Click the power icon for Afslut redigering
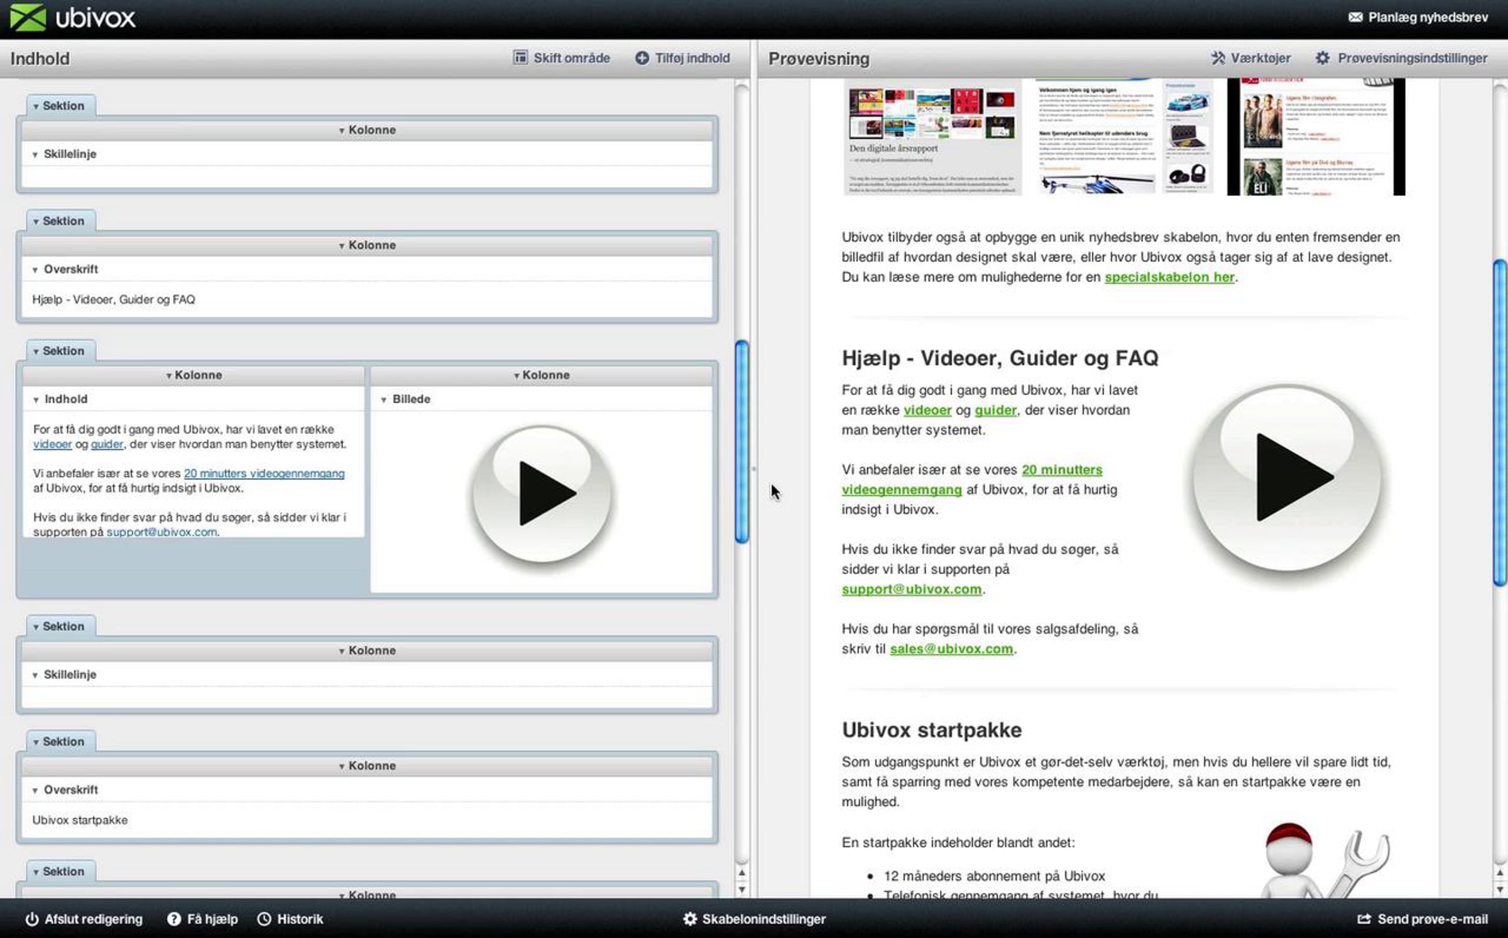 32,919
